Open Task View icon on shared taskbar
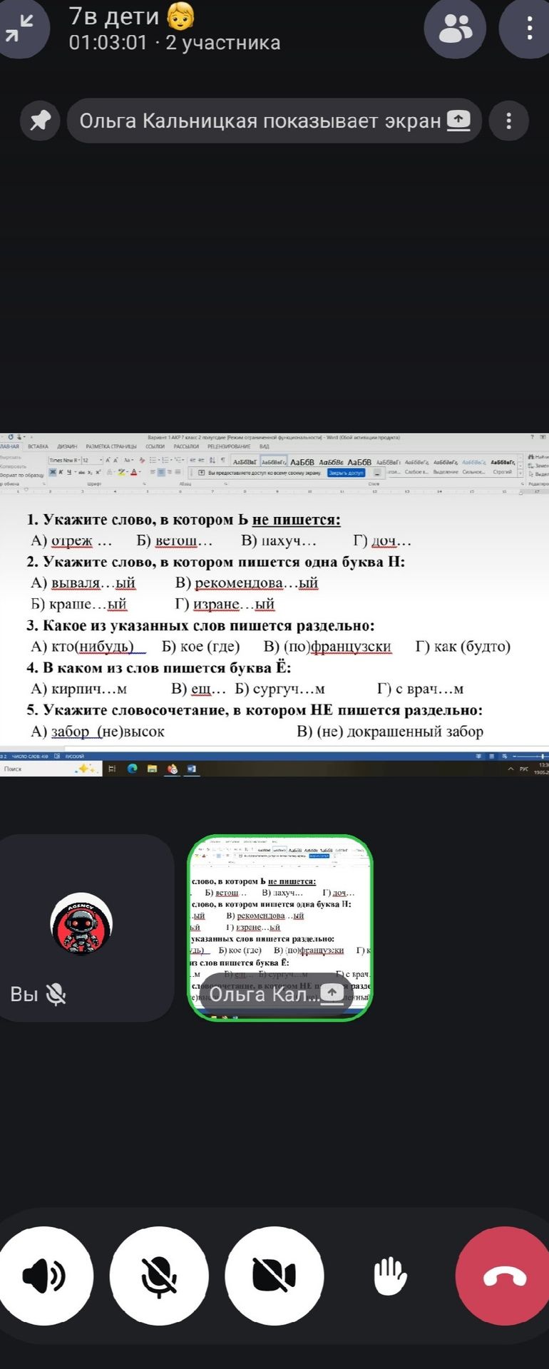549x1369 pixels. (112, 769)
